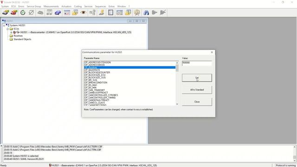This screenshot has height=167, width=297.
Task: Click the blue car toolbar icon
Action: click(x=58, y=13)
